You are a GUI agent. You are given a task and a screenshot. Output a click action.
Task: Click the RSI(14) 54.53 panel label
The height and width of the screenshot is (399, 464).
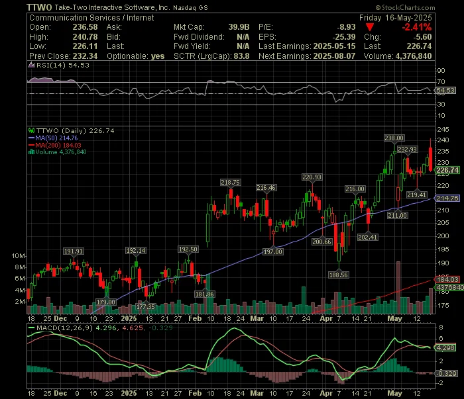pos(62,65)
